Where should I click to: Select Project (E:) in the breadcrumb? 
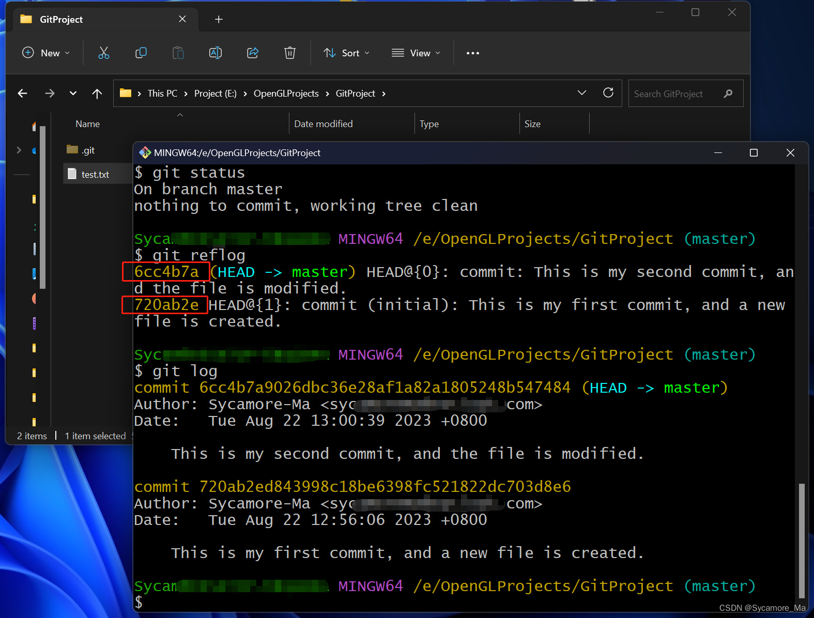[216, 93]
